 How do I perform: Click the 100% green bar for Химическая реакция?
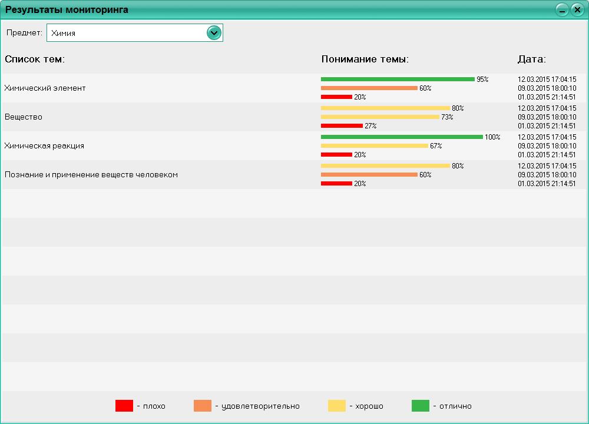(402, 137)
